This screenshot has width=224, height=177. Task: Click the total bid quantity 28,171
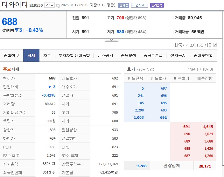205,166
